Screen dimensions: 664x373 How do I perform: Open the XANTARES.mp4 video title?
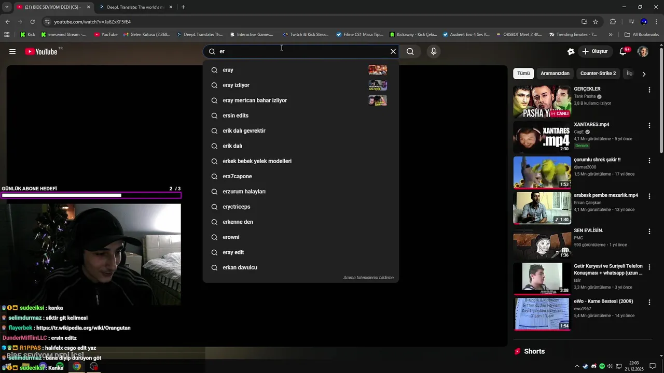tap(591, 124)
